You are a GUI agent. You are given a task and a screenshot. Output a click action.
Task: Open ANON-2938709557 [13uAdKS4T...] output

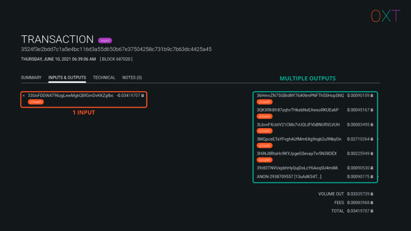[289, 177]
